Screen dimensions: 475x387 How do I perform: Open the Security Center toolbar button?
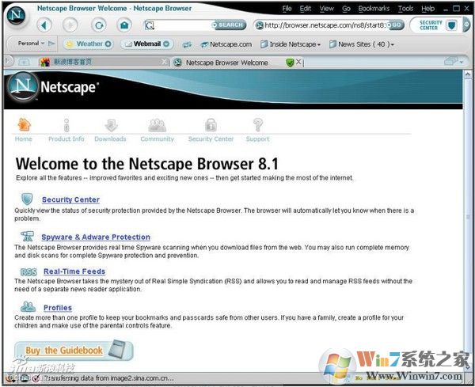[x=435, y=25]
